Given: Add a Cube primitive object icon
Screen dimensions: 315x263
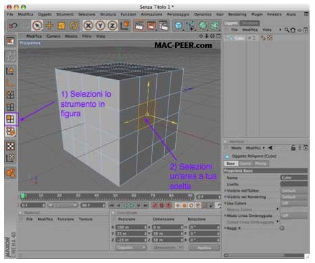Looking at the screenshot, I should pyautogui.click(x=178, y=26).
